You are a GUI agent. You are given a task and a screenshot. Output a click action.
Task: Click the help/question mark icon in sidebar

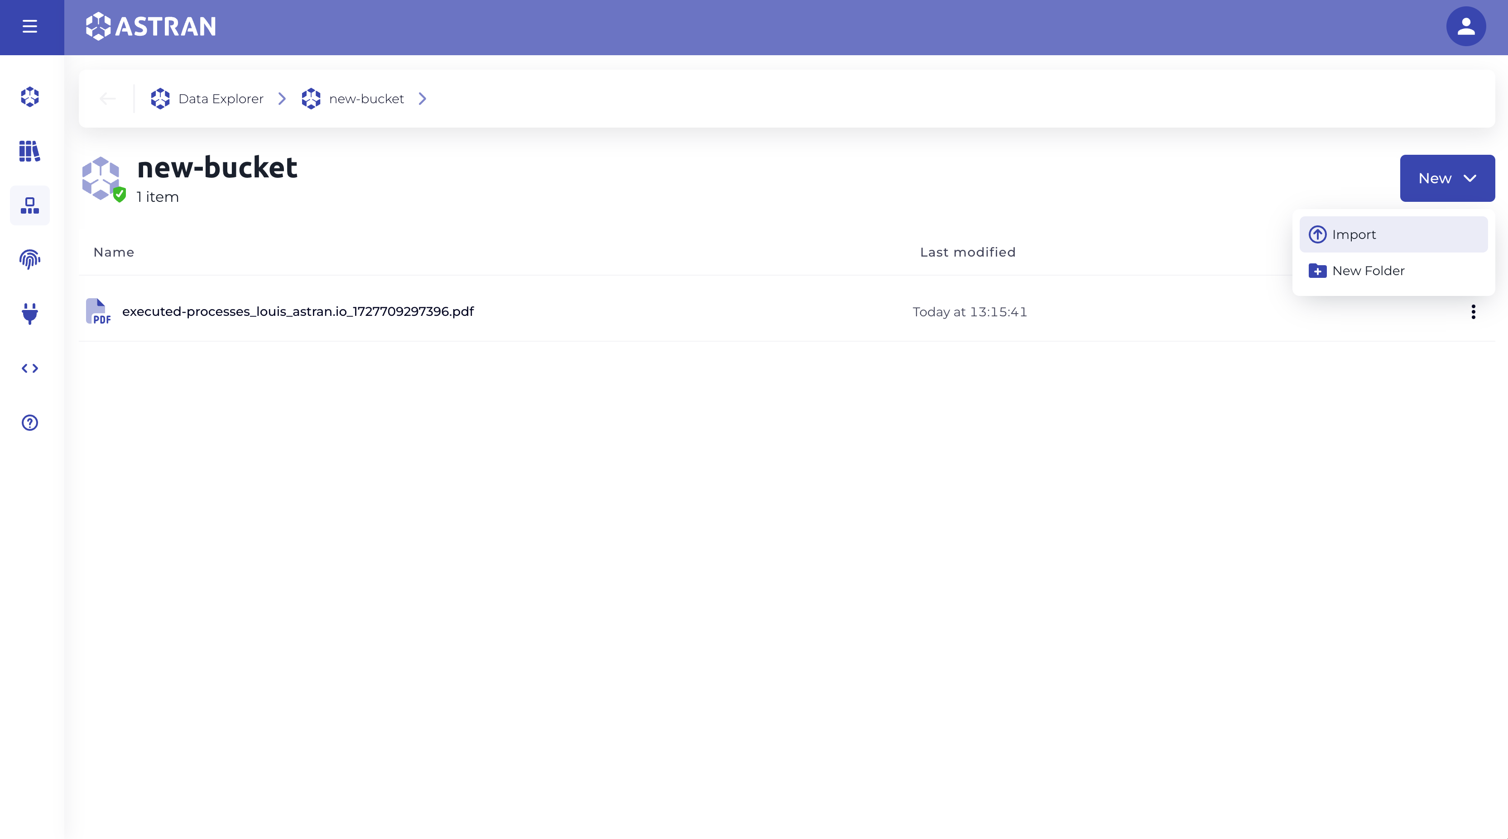click(29, 423)
